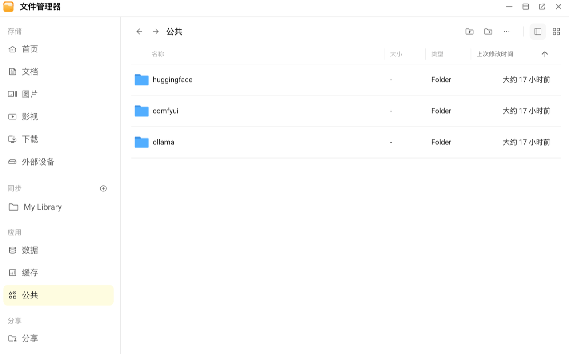
Task: Click the ollama folder icon
Action: pyautogui.click(x=142, y=142)
